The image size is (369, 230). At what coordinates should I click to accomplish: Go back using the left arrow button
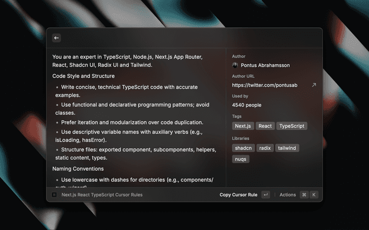57,38
